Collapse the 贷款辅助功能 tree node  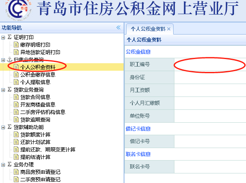pyautogui.click(x=3, y=127)
